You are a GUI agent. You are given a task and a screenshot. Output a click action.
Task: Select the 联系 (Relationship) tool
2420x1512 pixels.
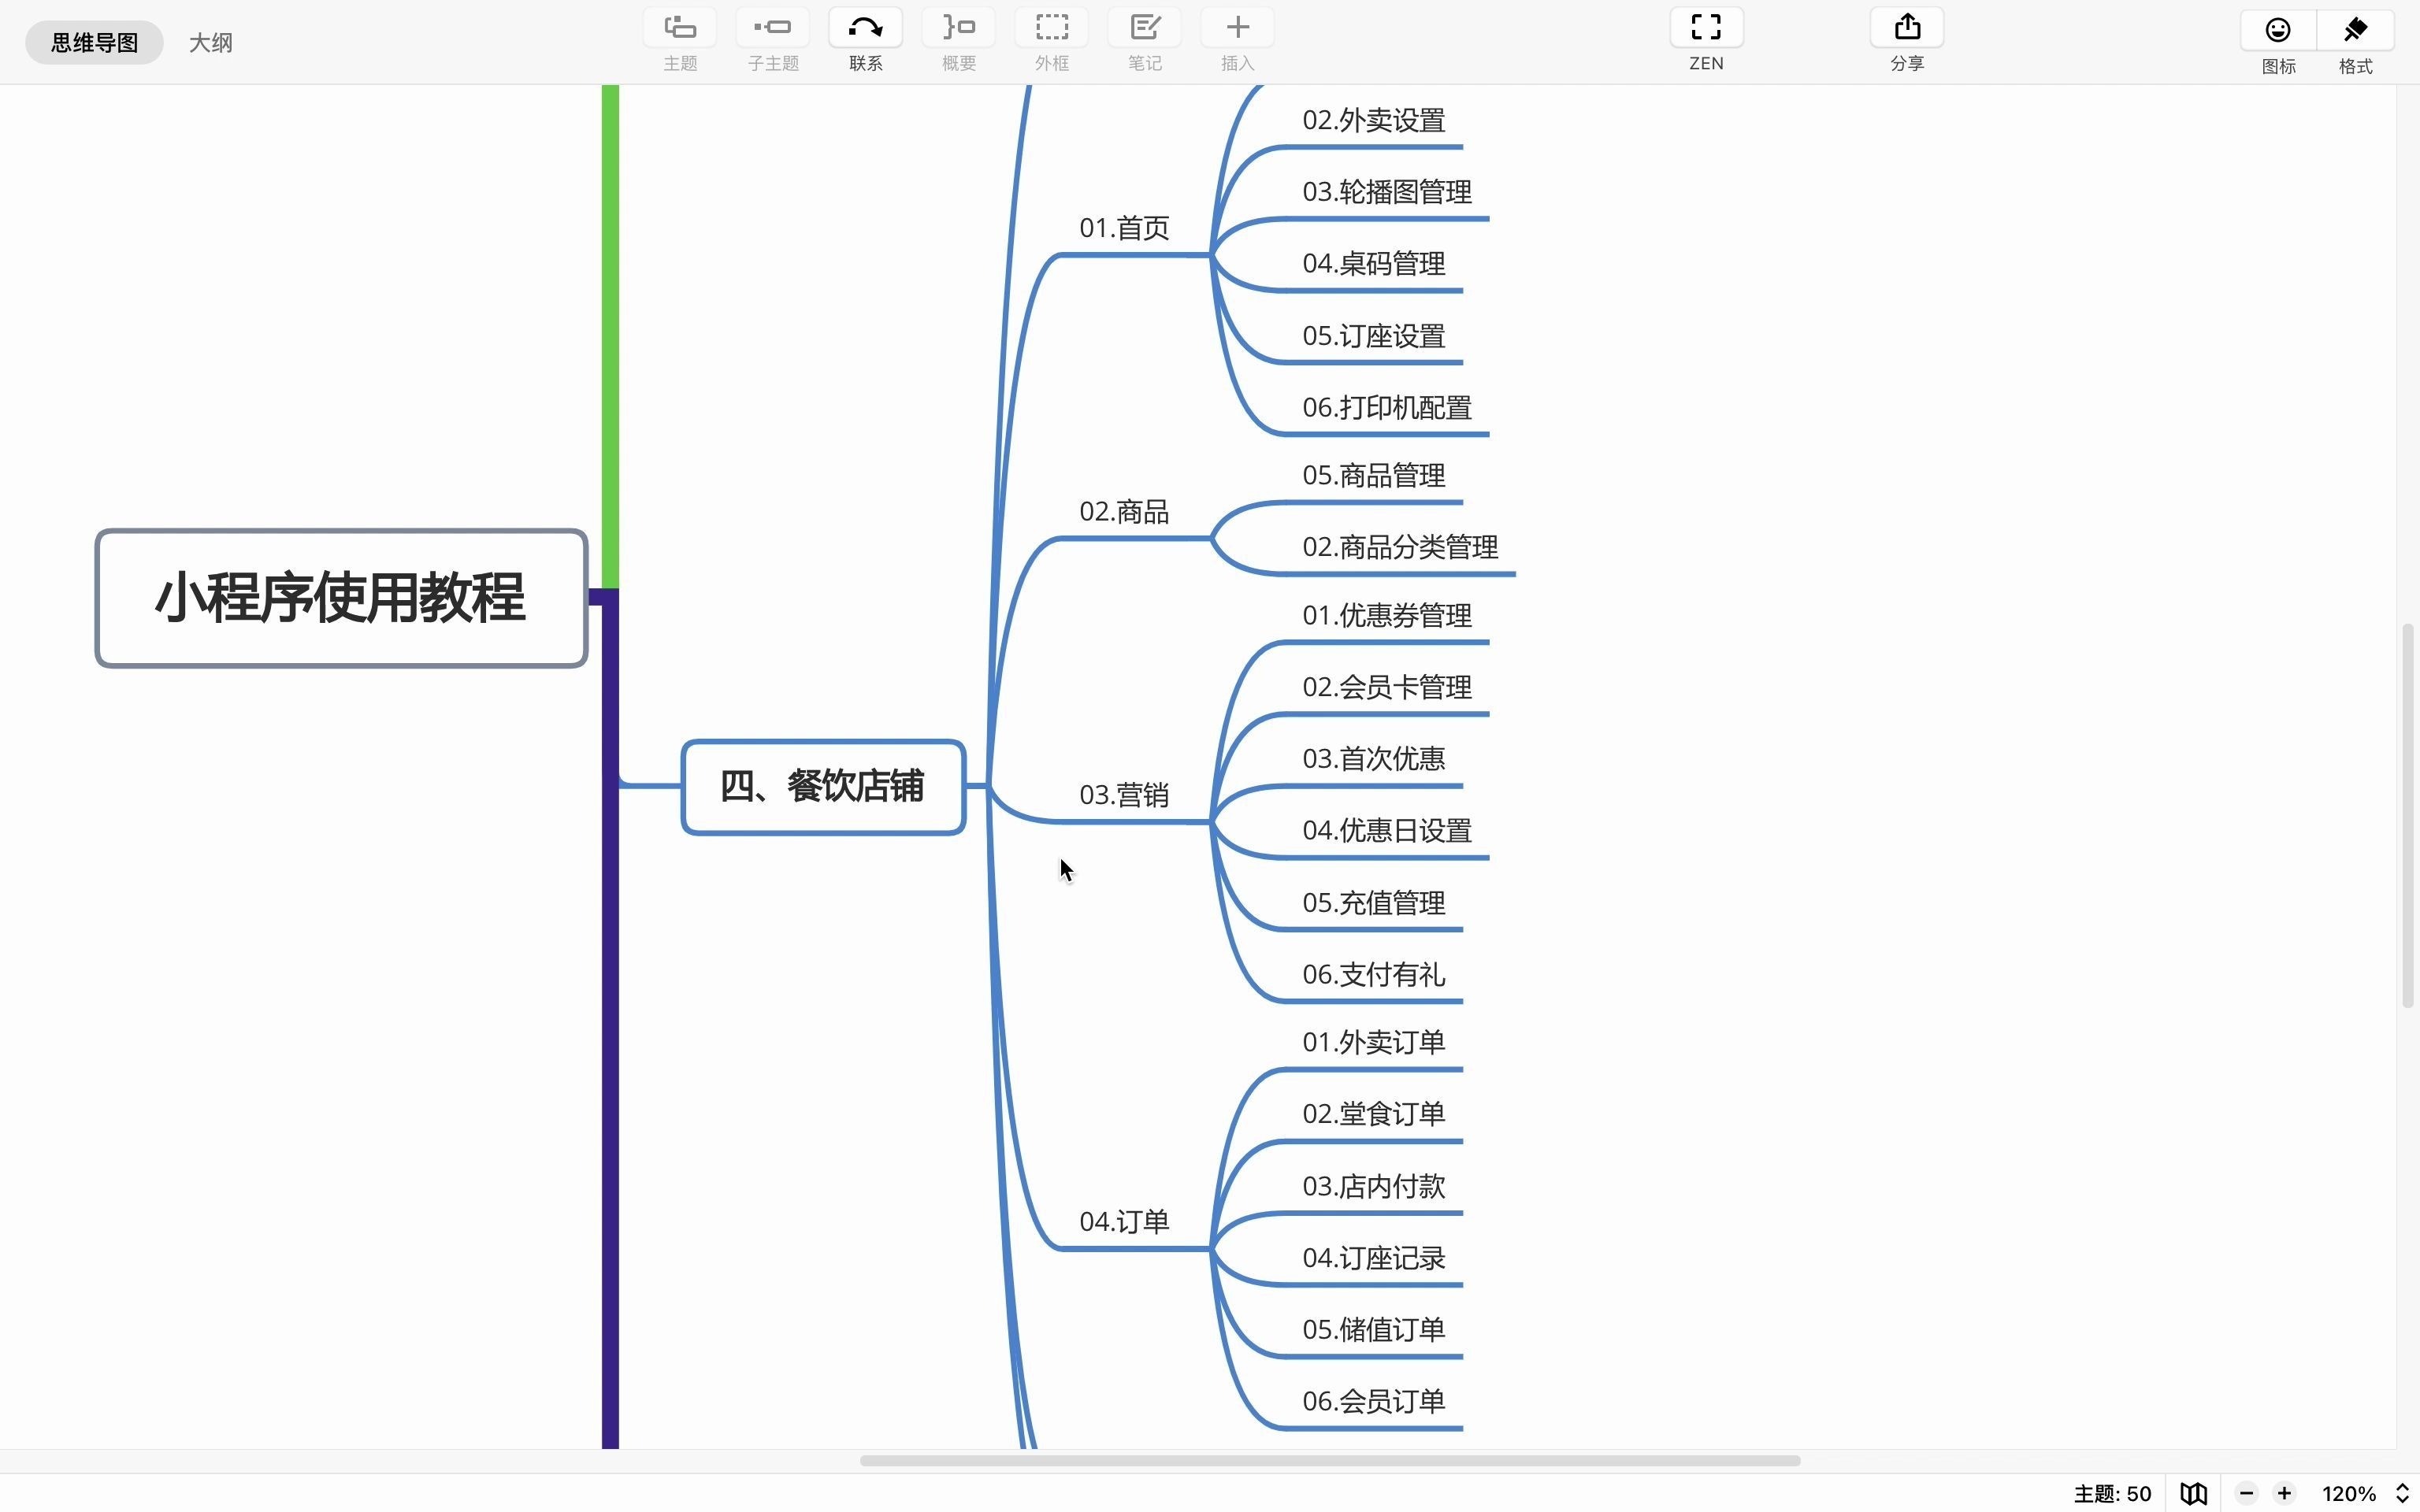(x=866, y=28)
